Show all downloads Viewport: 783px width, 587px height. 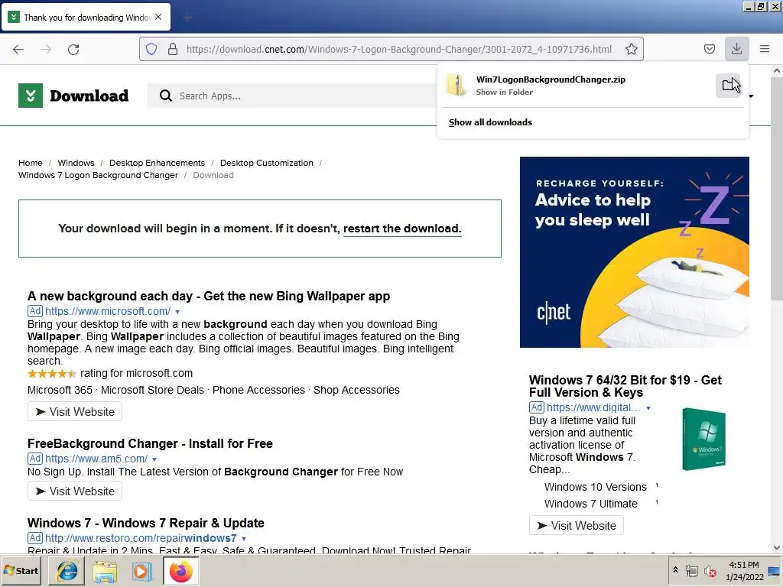(490, 122)
